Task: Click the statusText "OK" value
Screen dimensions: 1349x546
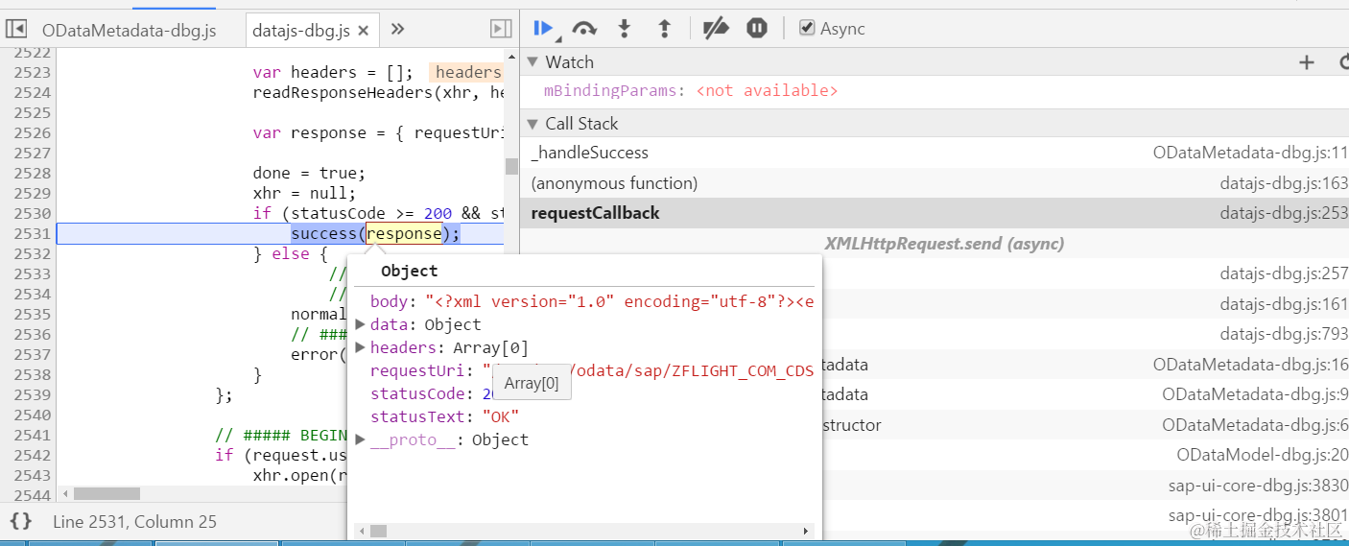Action: 500,416
